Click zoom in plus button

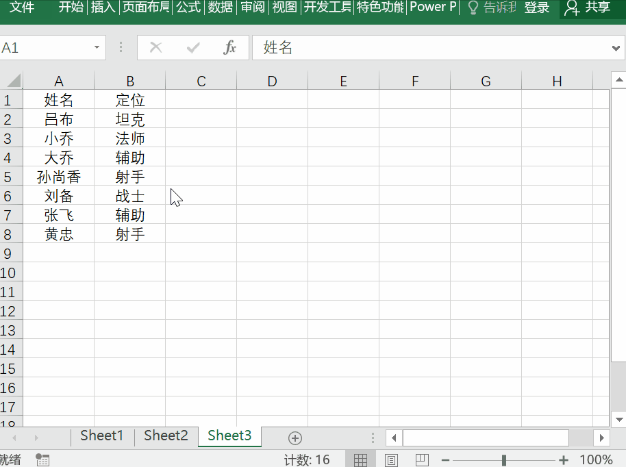point(563,460)
